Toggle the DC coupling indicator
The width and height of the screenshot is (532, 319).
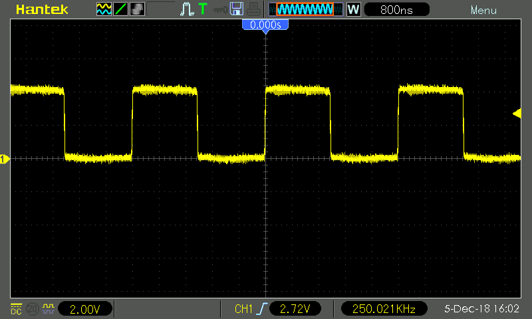(x=16, y=309)
